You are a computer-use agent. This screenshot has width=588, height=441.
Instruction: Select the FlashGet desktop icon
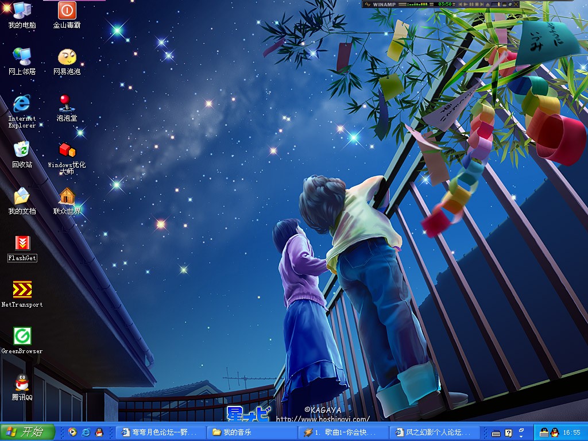point(22,248)
